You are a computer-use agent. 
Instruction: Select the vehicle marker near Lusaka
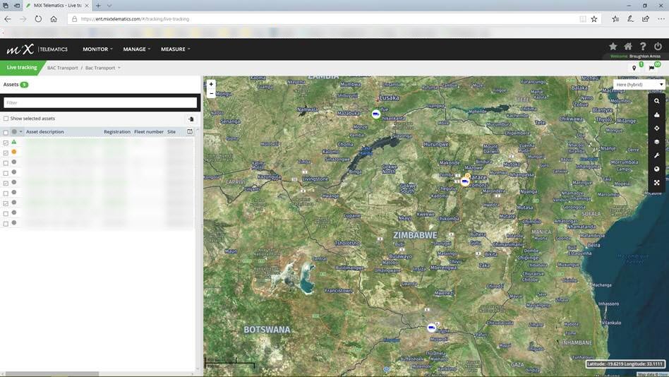click(x=376, y=114)
